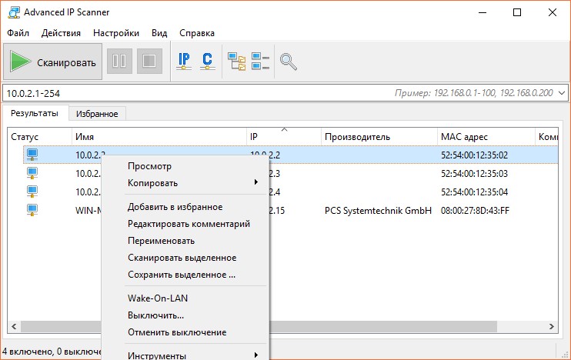Open the Настройки menu

(x=115, y=33)
